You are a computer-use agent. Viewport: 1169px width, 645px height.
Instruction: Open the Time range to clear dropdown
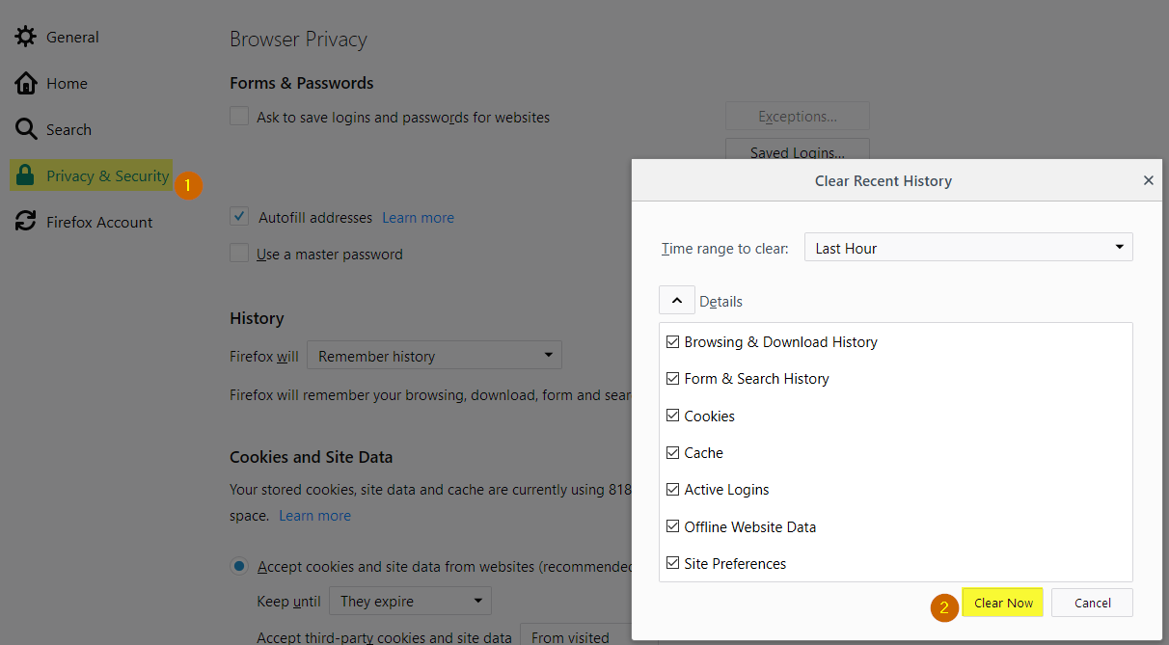tap(968, 248)
